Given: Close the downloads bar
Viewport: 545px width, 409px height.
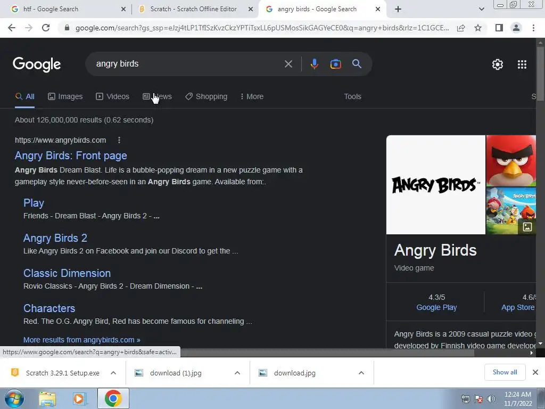Looking at the screenshot, I should [x=535, y=372].
